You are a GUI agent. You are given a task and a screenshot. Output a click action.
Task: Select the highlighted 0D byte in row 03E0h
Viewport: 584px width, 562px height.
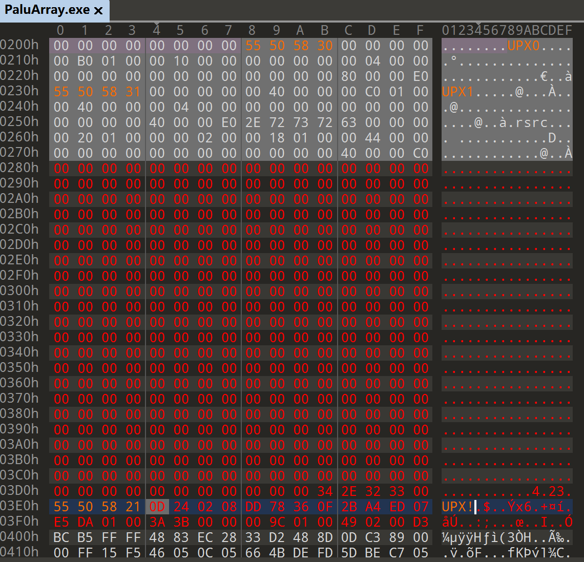pyautogui.click(x=157, y=507)
